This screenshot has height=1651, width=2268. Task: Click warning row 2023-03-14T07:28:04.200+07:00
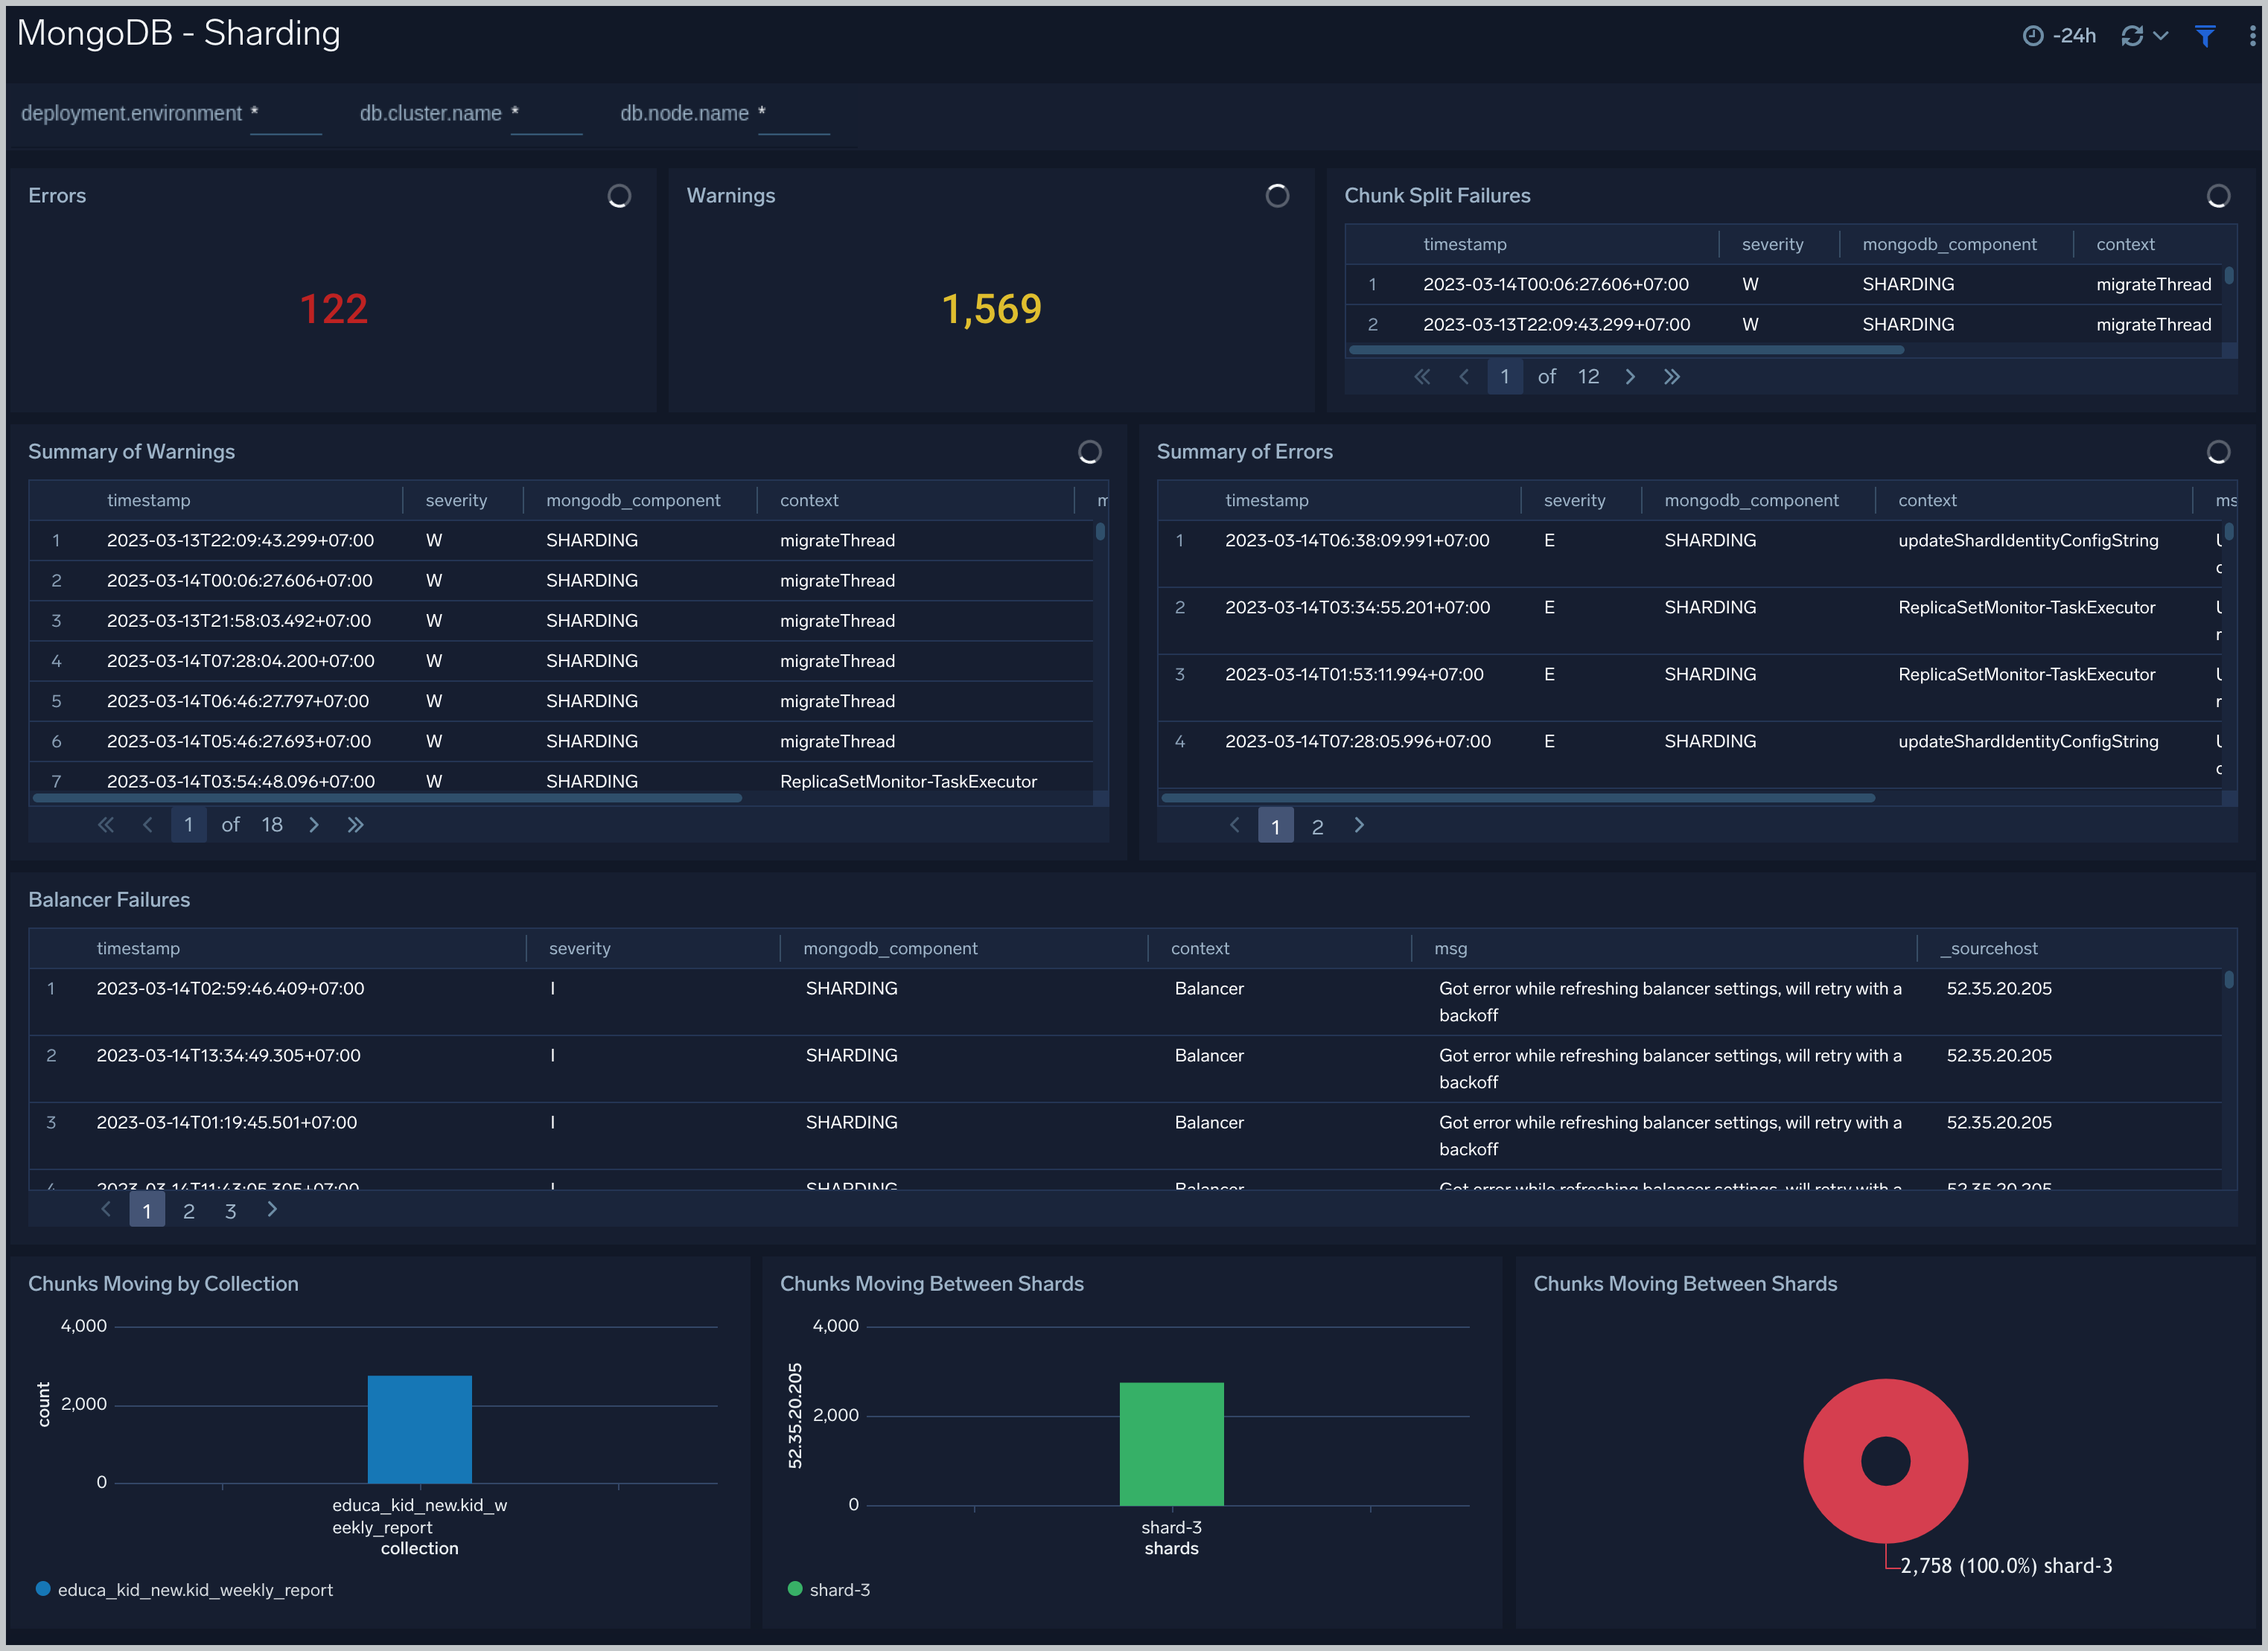pyautogui.click(x=561, y=661)
